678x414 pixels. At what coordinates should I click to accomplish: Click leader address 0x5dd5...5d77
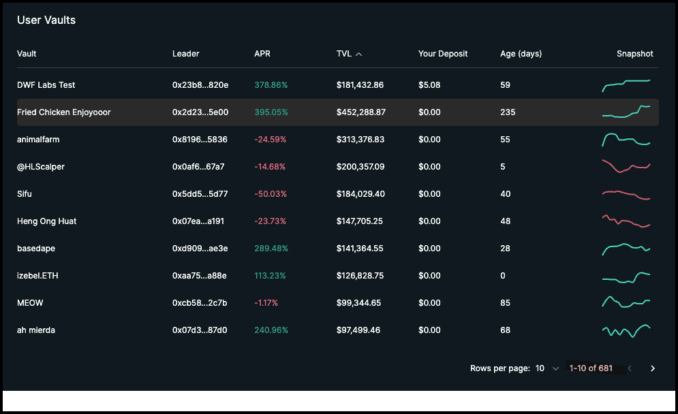[x=200, y=194]
